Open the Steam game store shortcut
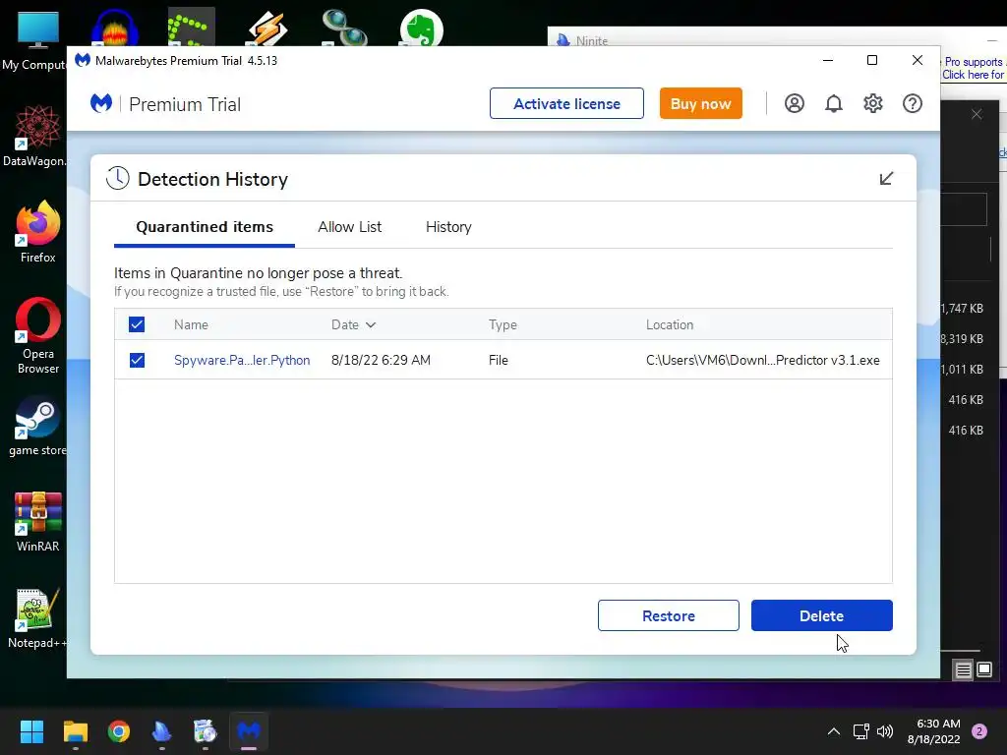 pos(37,426)
